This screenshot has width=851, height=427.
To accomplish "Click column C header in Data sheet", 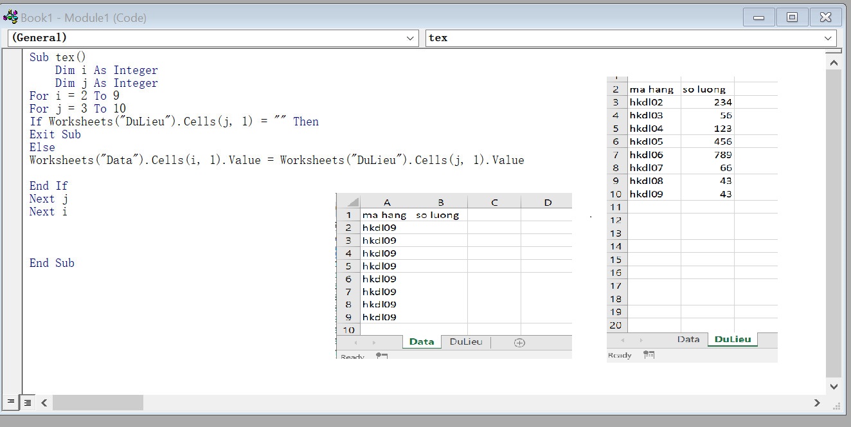I will pos(494,202).
